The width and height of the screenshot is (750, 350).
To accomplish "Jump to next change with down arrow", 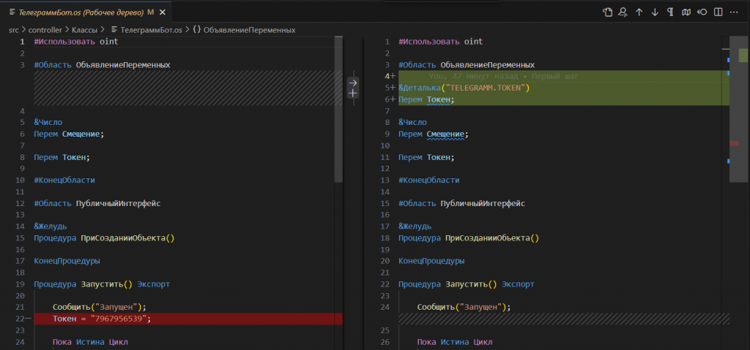I will [x=655, y=12].
